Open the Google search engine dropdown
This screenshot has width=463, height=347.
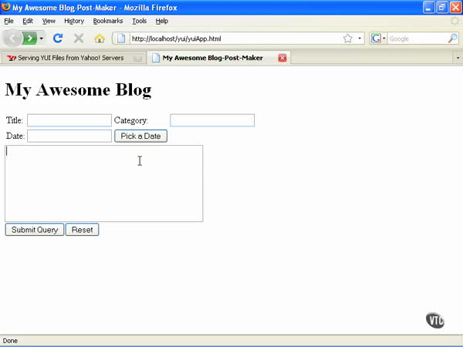point(378,39)
